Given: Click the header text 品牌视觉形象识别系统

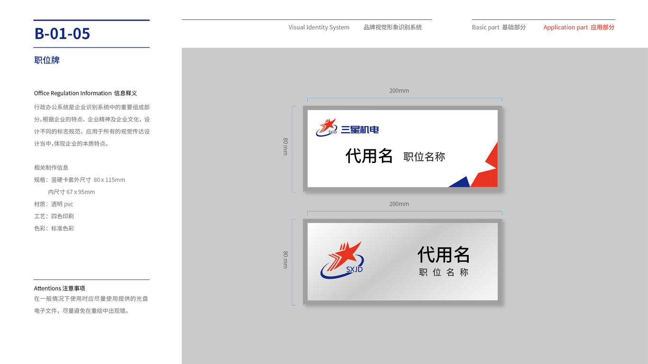Looking at the screenshot, I should click(393, 27).
